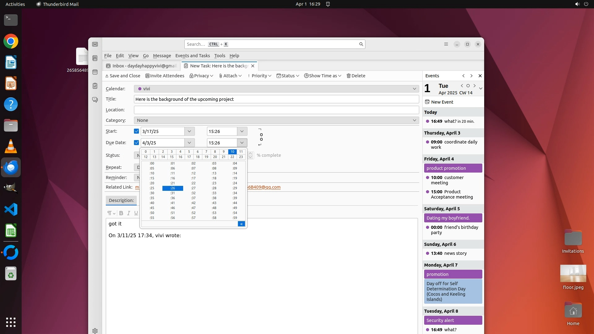Image resolution: width=594 pixels, height=334 pixels.
Task: Click the link start and due icon
Action: [261, 137]
